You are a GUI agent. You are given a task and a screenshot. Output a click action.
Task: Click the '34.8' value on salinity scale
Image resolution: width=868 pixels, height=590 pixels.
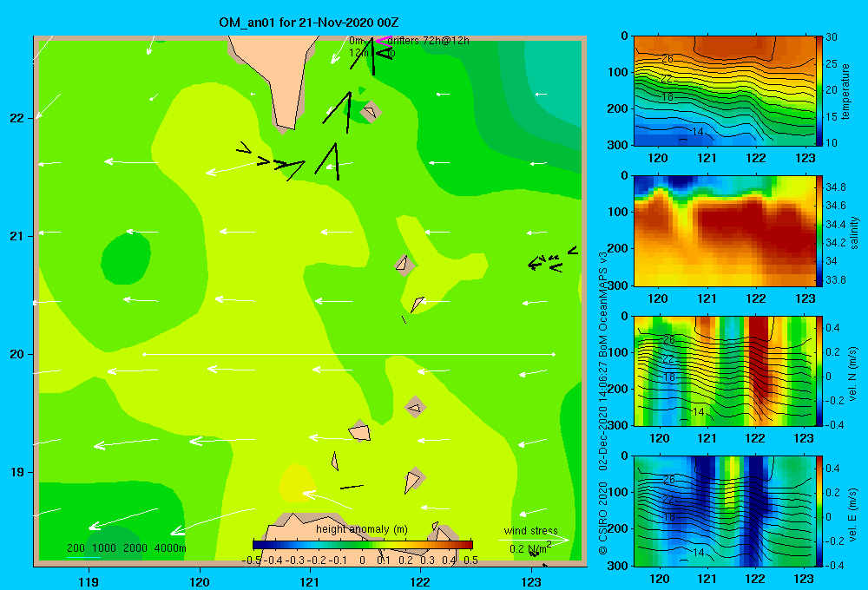click(835, 187)
